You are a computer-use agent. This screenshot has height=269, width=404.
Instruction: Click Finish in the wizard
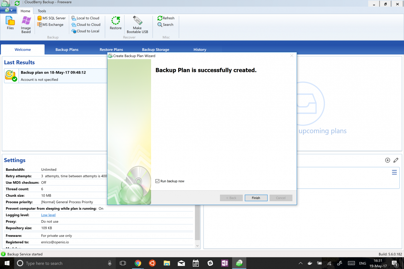pos(256,198)
